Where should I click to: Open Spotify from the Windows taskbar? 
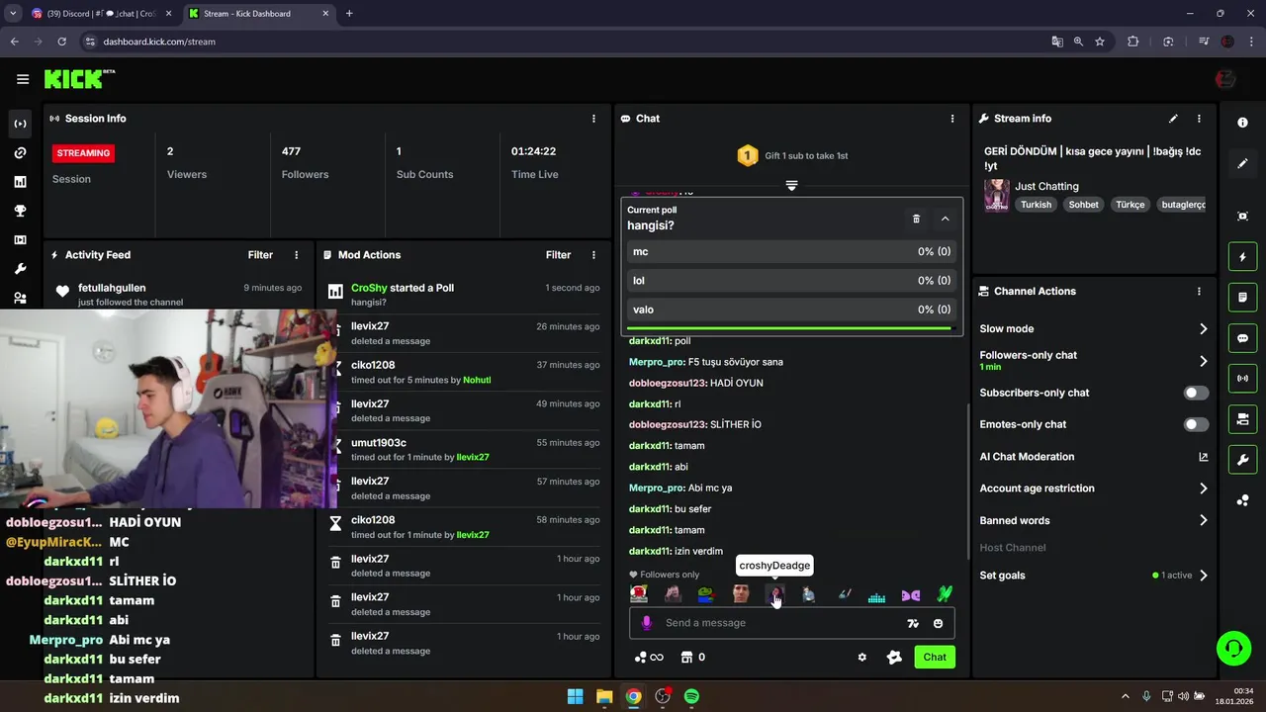point(691,696)
